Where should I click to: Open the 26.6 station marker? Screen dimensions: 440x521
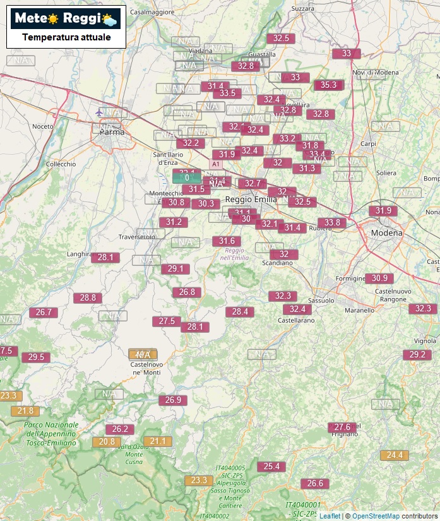(315, 483)
